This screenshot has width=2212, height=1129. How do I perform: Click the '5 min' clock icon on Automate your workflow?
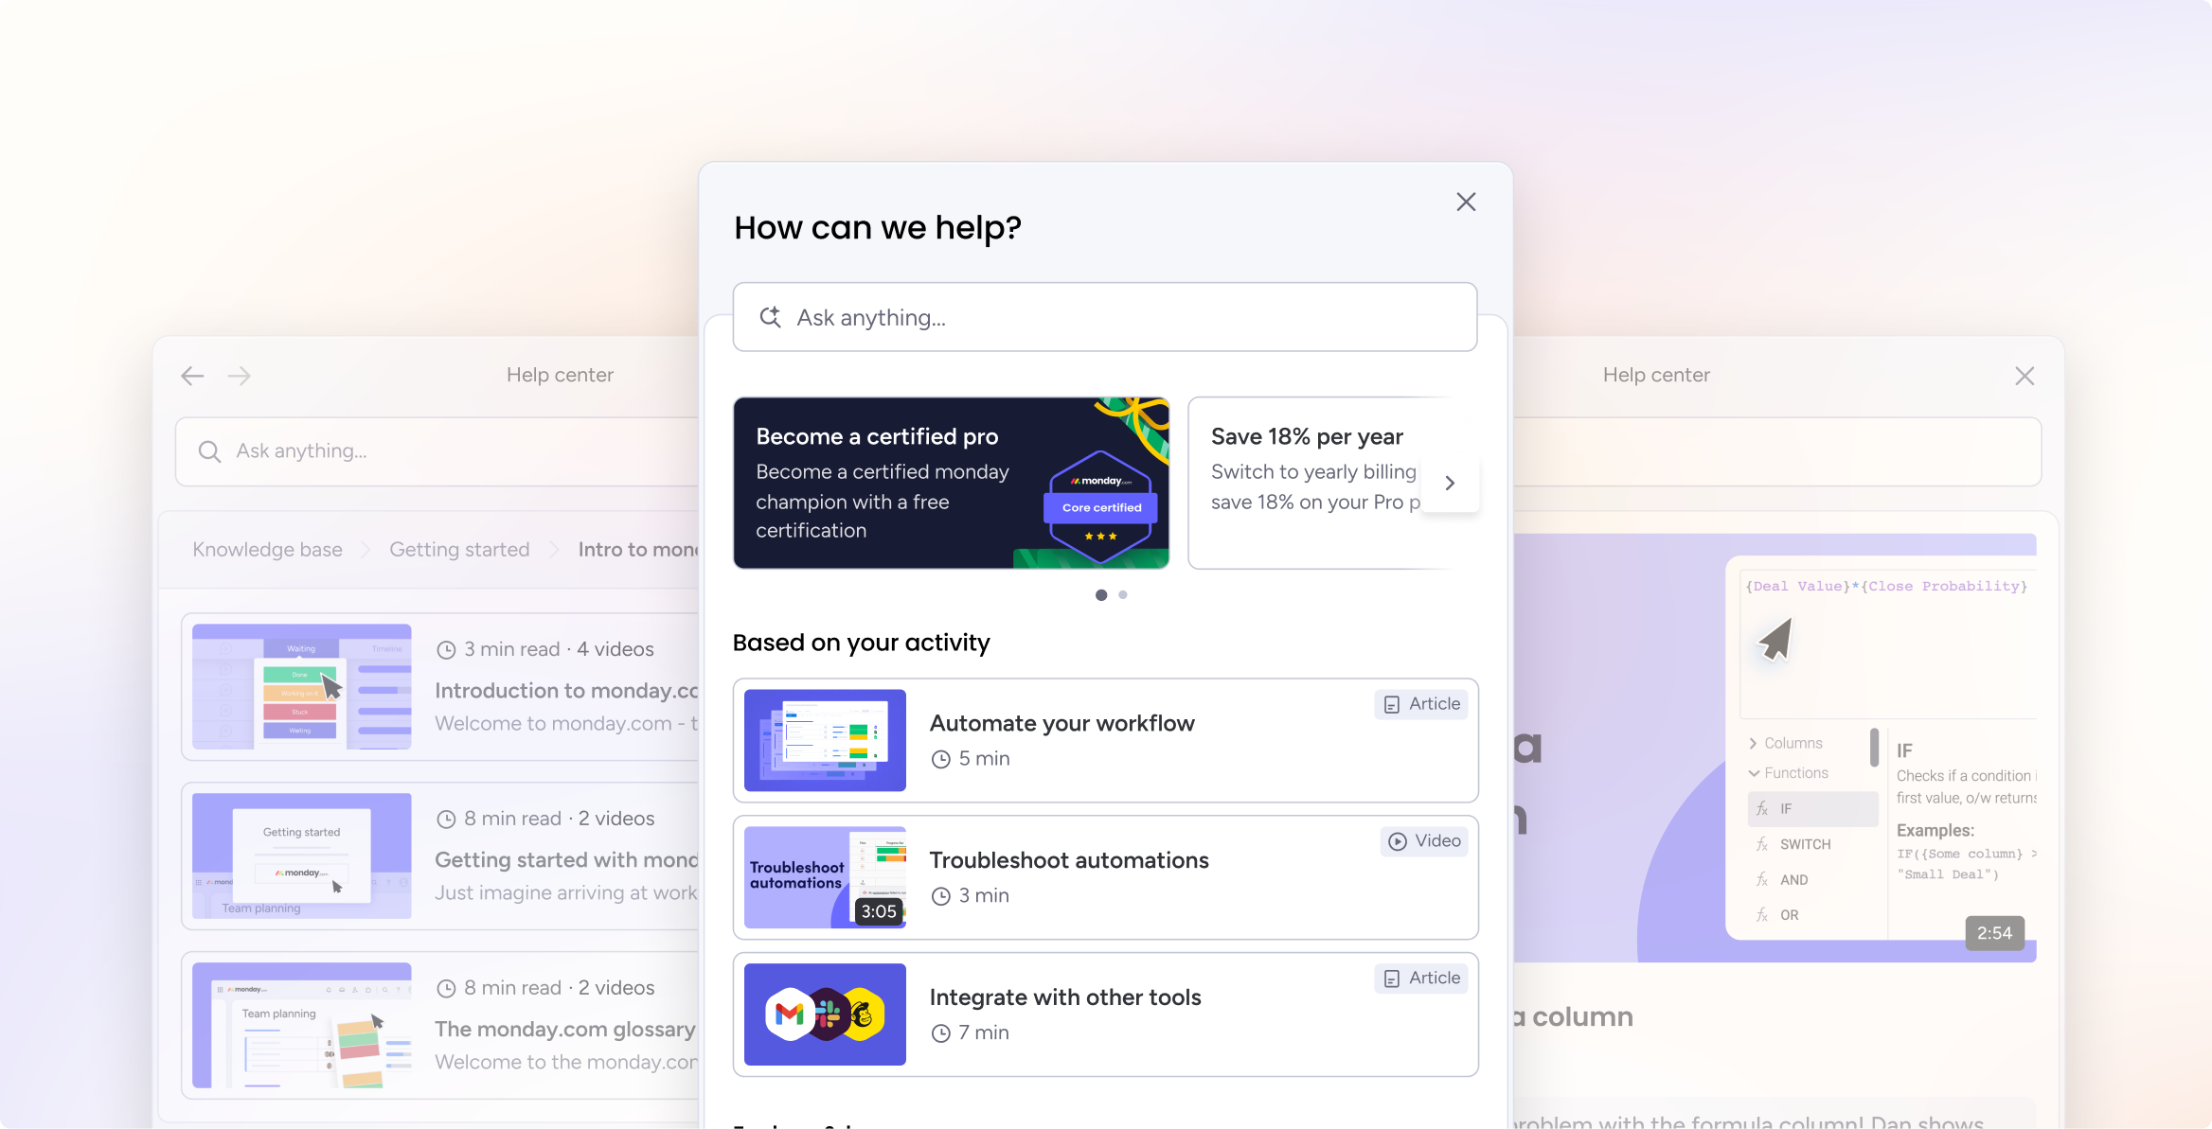(x=940, y=759)
